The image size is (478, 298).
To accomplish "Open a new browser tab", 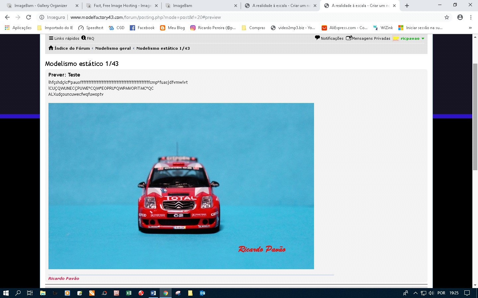I will [x=407, y=6].
